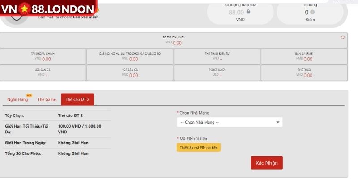Select the Thể Thao Điện Tử wallet
358x179 pixels.
pos(217,56)
